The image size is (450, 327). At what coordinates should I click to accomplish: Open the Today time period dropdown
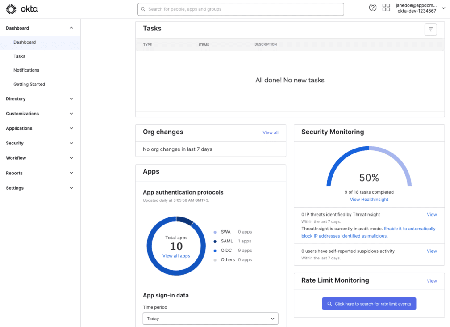(210, 318)
